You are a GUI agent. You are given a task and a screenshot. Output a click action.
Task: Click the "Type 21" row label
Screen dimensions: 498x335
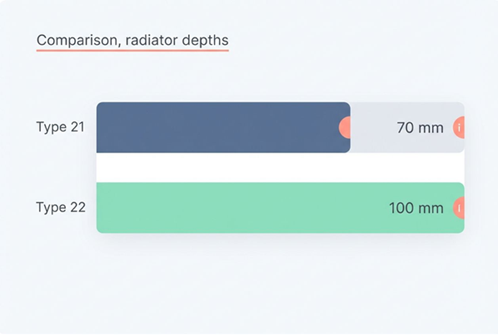[60, 128]
